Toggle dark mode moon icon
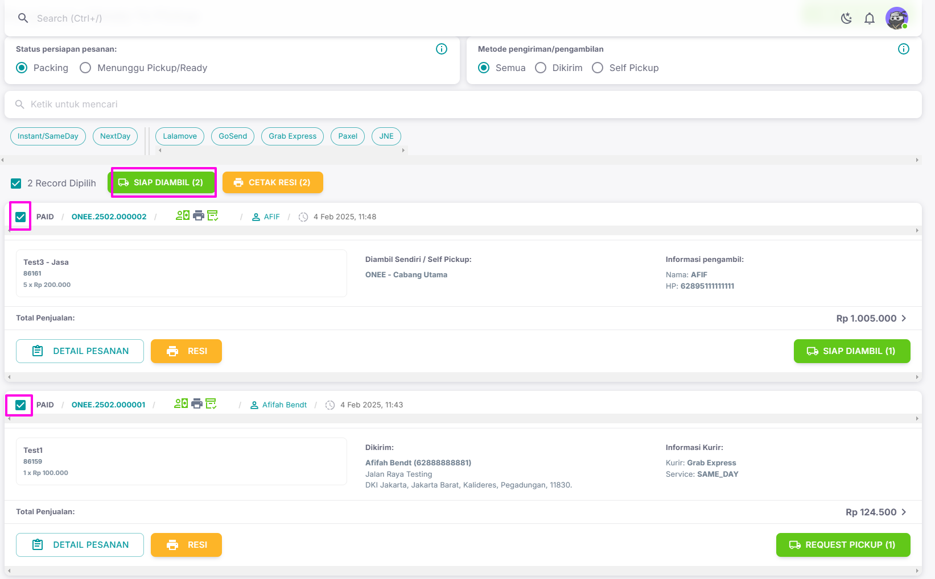The height and width of the screenshot is (579, 935). tap(846, 18)
